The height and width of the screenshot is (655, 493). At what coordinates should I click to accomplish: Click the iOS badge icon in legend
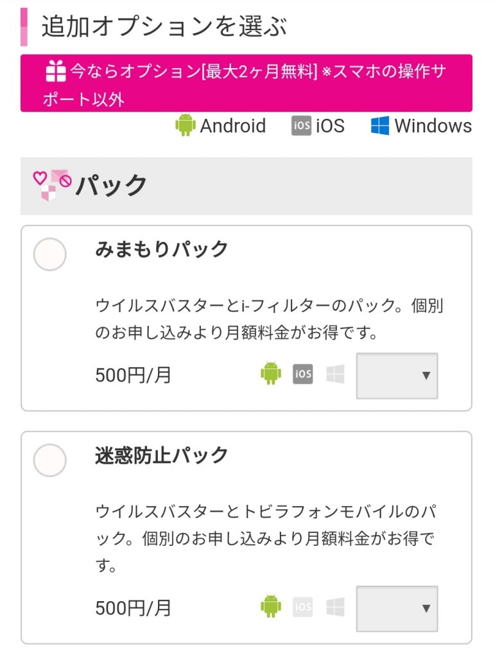[301, 125]
